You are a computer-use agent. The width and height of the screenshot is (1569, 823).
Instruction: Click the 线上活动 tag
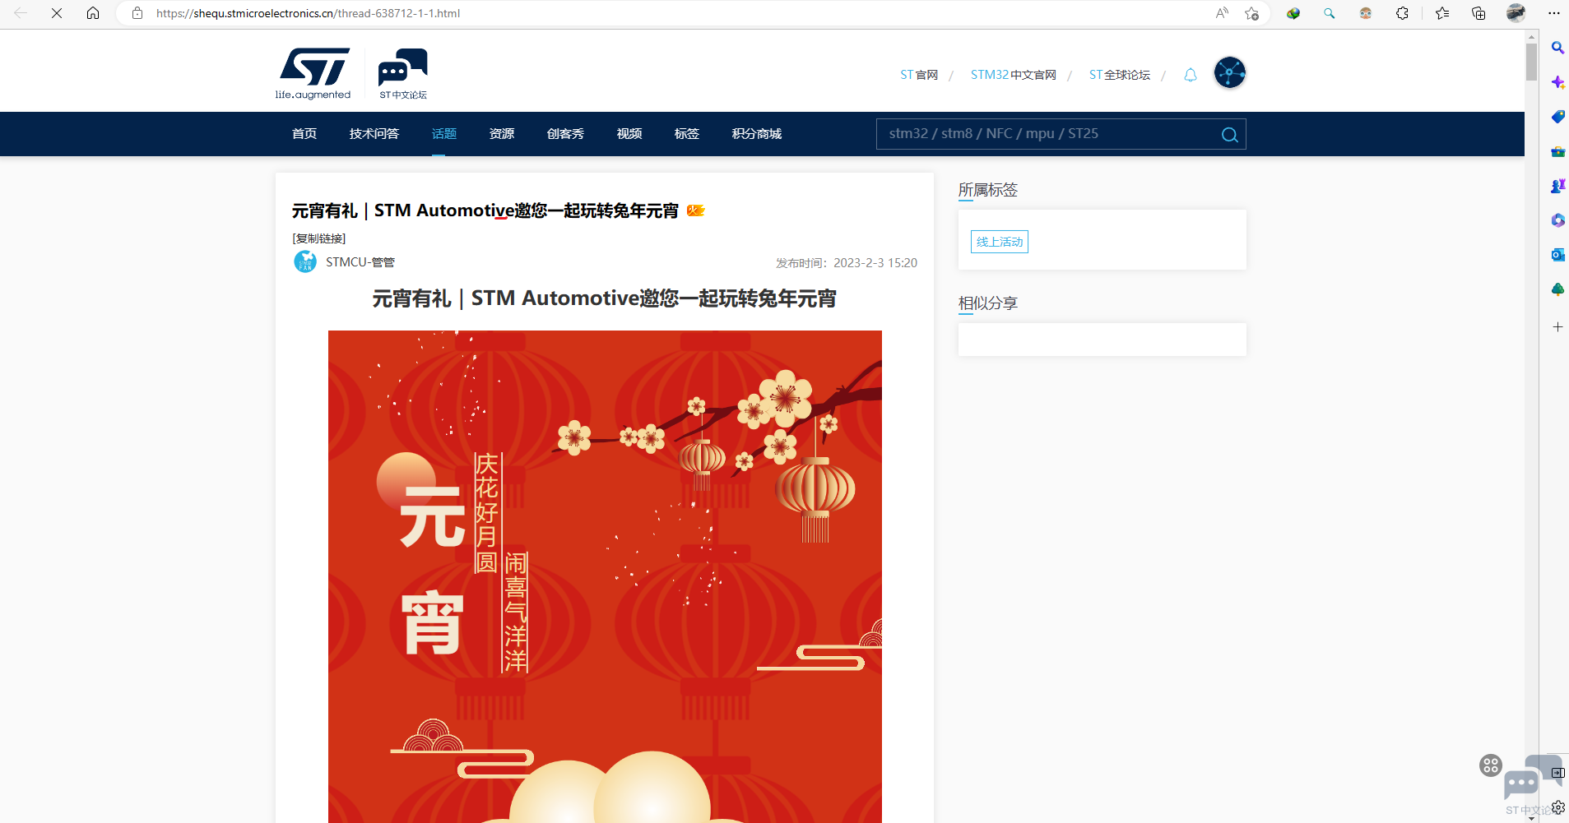point(1000,242)
